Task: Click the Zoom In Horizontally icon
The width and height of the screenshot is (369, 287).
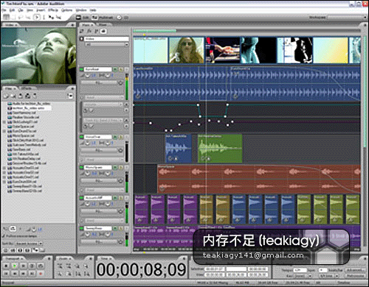Action: pyautogui.click(x=60, y=266)
